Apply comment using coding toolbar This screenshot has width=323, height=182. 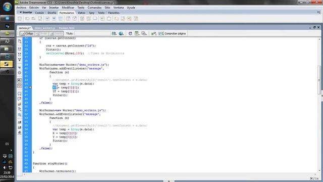click(20, 94)
